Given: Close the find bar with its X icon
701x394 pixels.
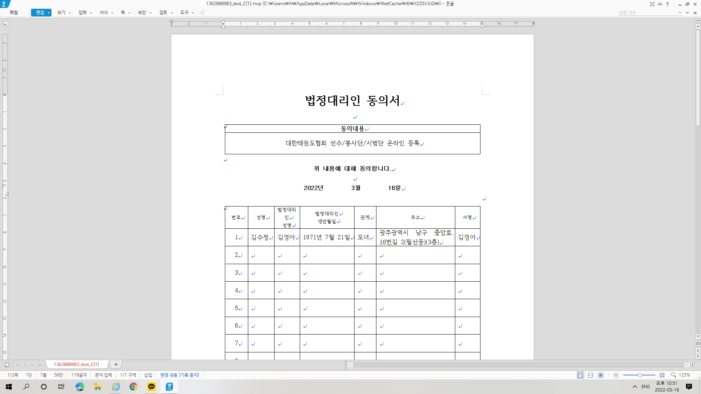Looking at the screenshot, I should point(695,13).
